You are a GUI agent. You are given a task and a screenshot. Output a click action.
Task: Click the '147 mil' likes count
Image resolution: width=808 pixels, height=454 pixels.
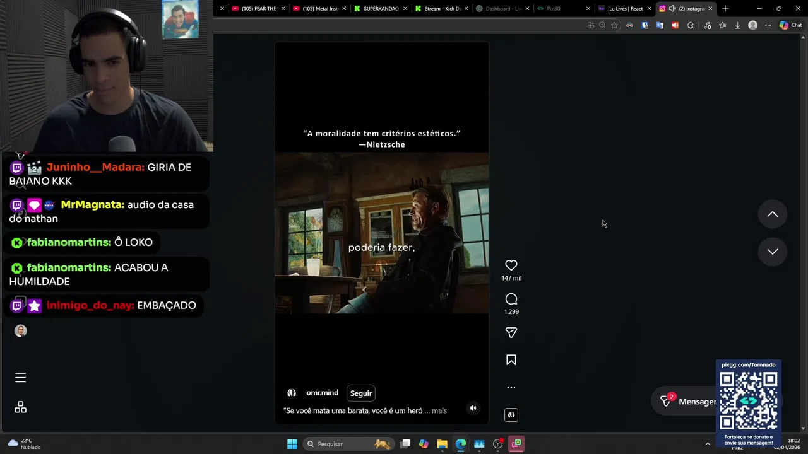pos(511,278)
